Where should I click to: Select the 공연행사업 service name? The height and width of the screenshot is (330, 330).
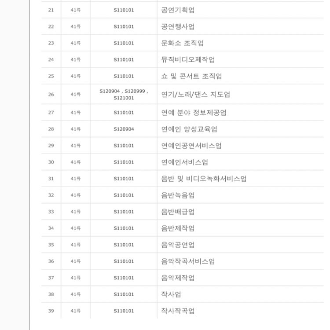[x=178, y=26]
